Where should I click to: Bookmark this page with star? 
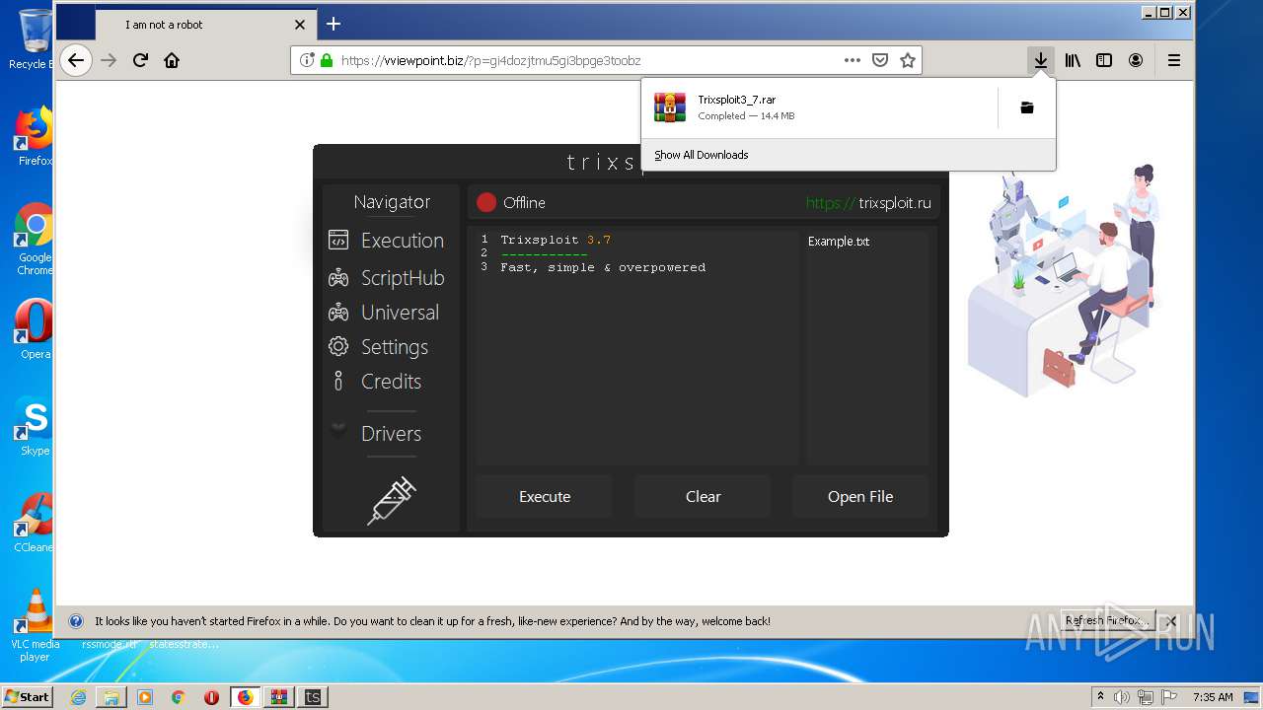tap(908, 60)
